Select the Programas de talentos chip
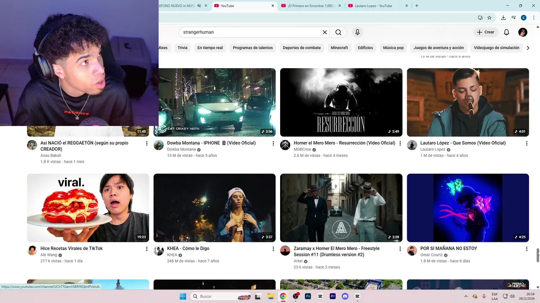 point(253,48)
